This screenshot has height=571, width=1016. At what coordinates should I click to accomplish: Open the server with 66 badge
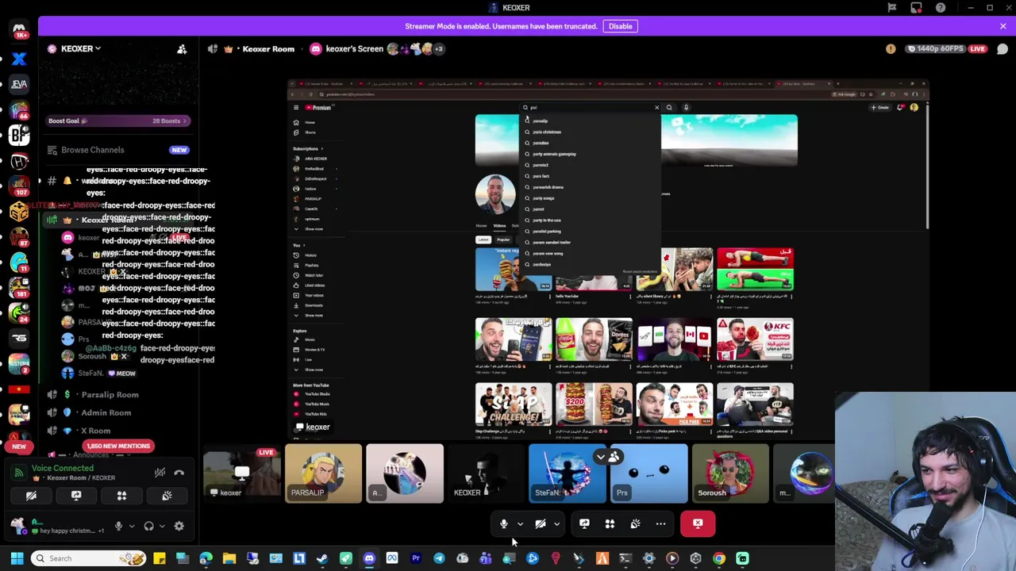pyautogui.click(x=19, y=109)
